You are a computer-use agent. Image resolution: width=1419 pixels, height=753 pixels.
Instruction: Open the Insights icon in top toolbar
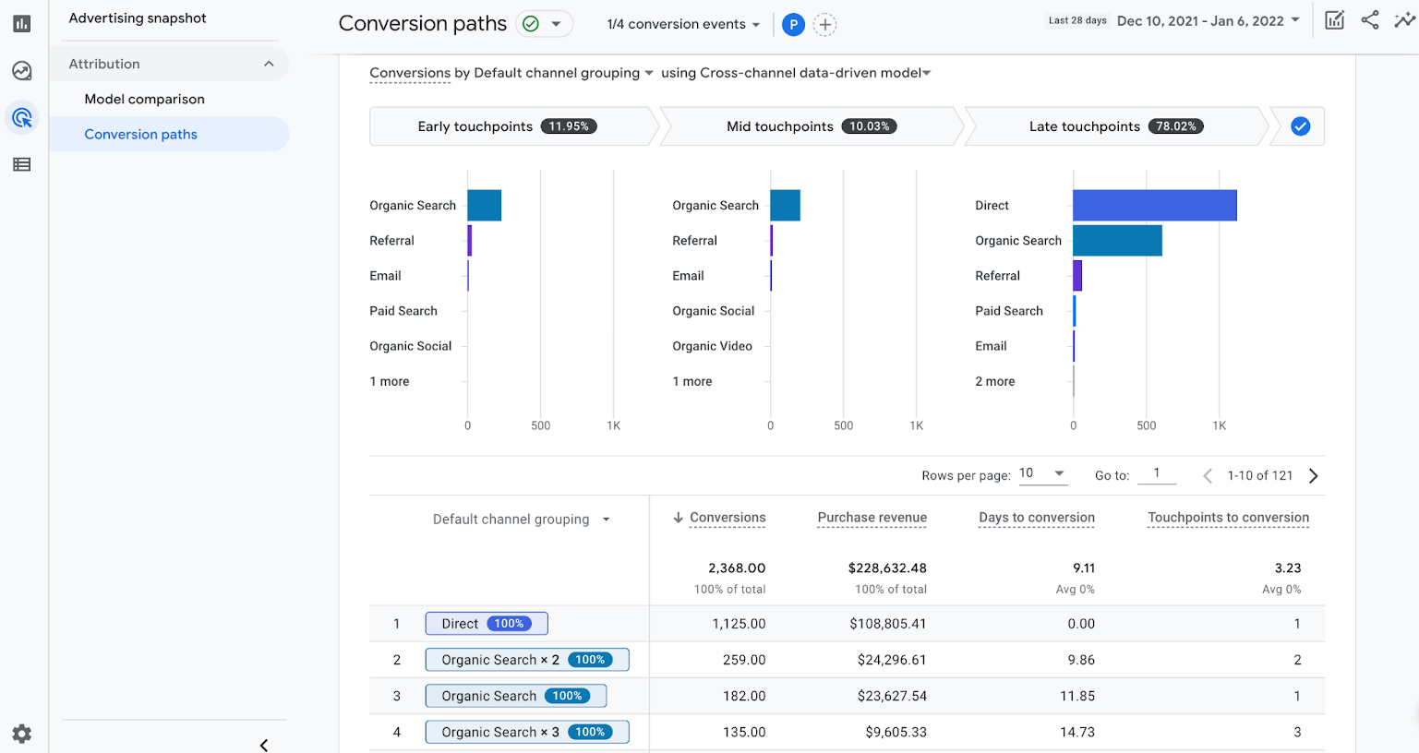(x=1404, y=19)
